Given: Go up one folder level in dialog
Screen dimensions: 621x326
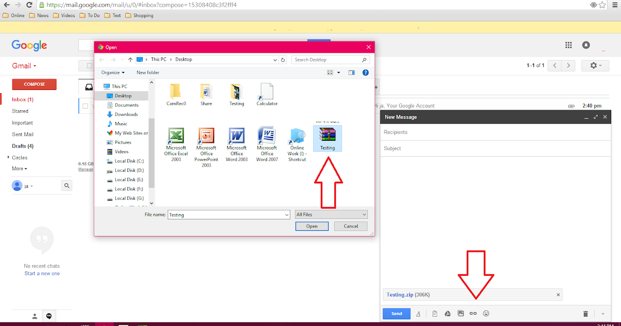Looking at the screenshot, I should (130, 60).
